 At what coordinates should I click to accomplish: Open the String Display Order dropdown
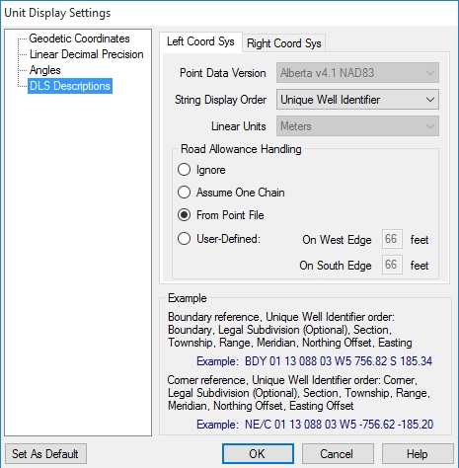tap(357, 100)
